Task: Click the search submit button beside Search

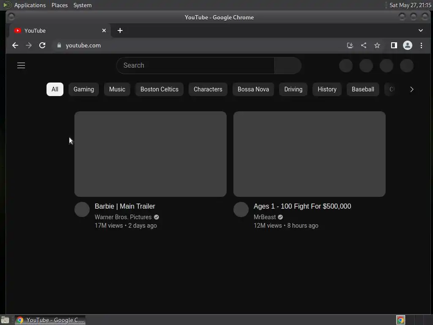Action: [x=288, y=66]
